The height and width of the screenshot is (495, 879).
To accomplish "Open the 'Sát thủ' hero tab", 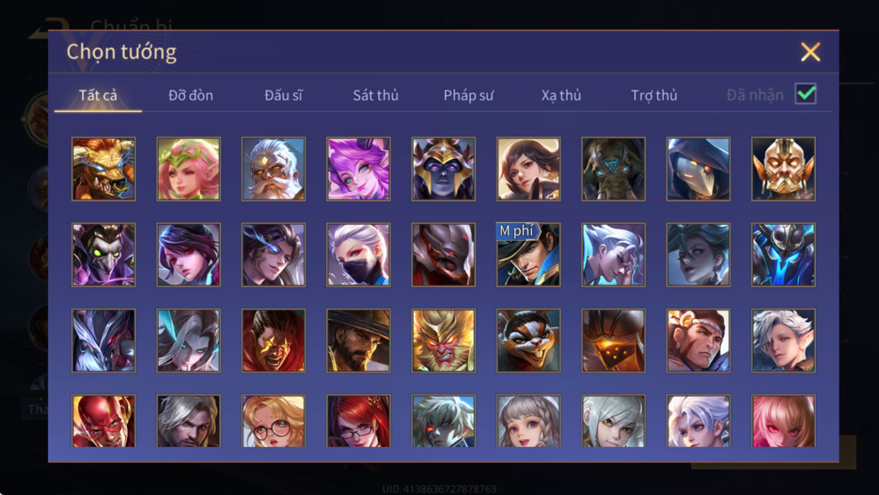I will point(376,95).
